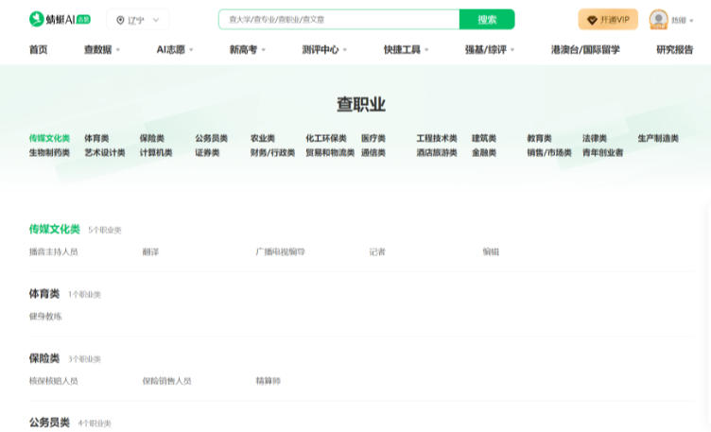Select the 传媒文化类 category filter
The image size is (711, 432).
49,138
